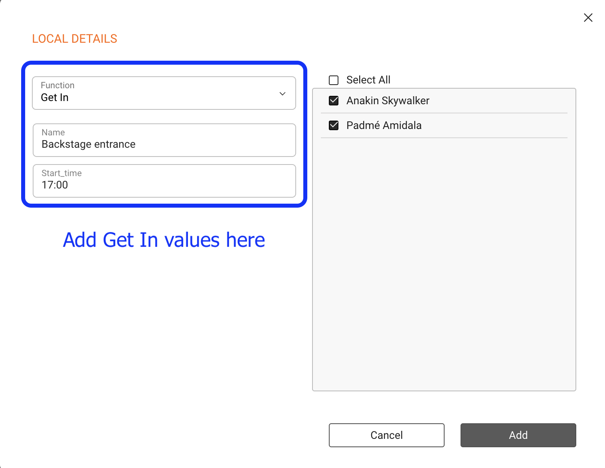Click the Add button

(x=518, y=435)
